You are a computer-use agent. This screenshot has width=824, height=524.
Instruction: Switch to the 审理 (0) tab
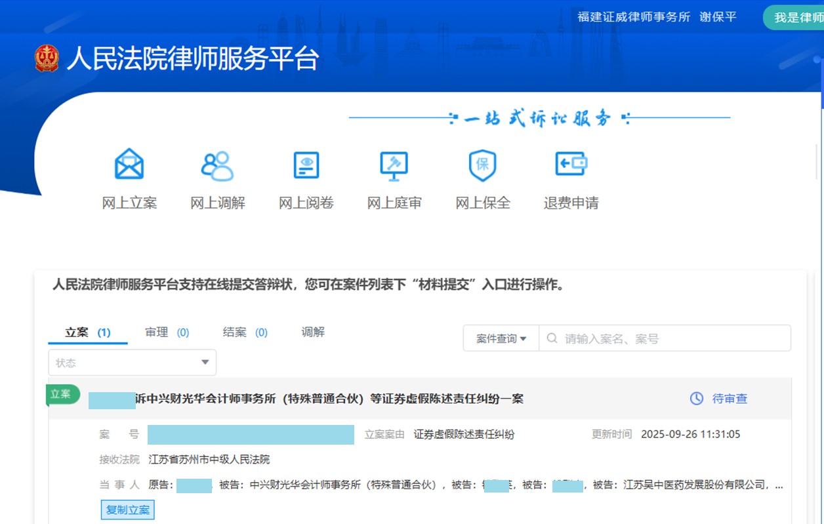[167, 333]
